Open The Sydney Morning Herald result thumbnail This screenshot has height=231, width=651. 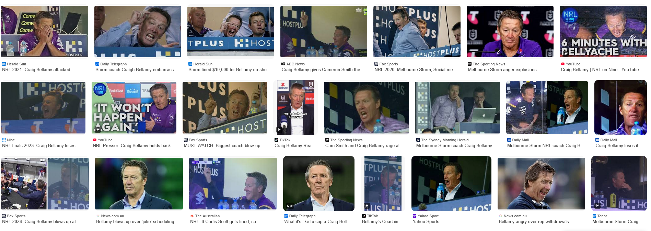(457, 107)
